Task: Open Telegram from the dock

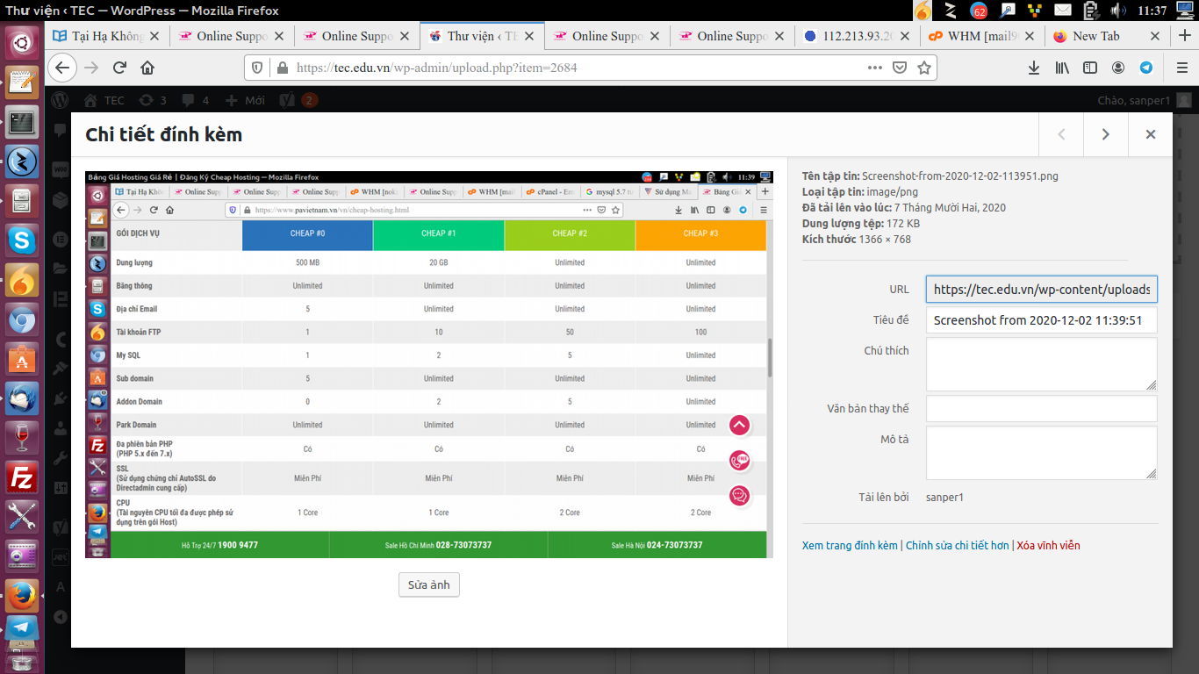Action: (22, 628)
